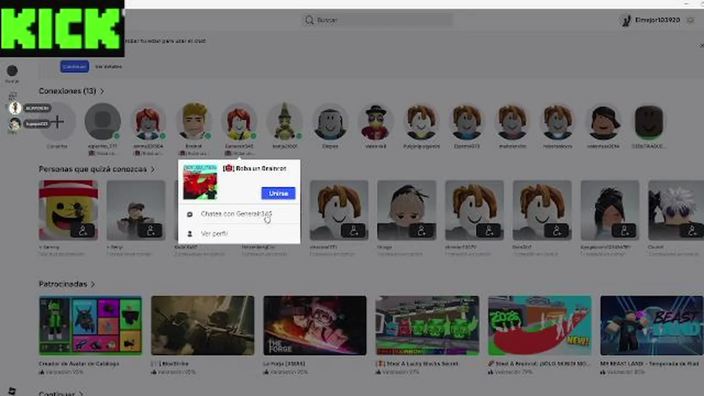The image size is (704, 396).
Task: Open Elmejor103920 account profile
Action: click(x=650, y=20)
